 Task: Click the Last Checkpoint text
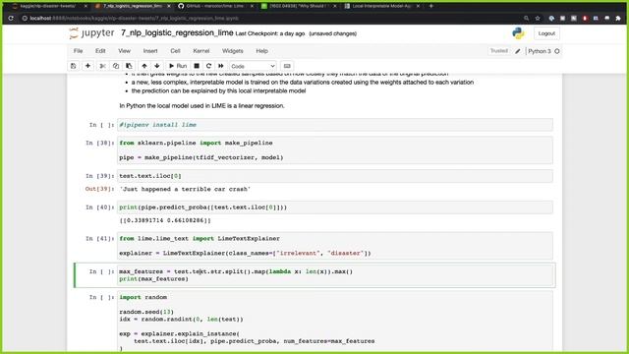(x=270, y=33)
